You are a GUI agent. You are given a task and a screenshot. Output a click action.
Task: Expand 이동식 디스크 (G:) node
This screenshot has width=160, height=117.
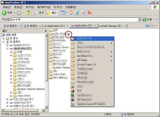pyautogui.click(x=7, y=106)
